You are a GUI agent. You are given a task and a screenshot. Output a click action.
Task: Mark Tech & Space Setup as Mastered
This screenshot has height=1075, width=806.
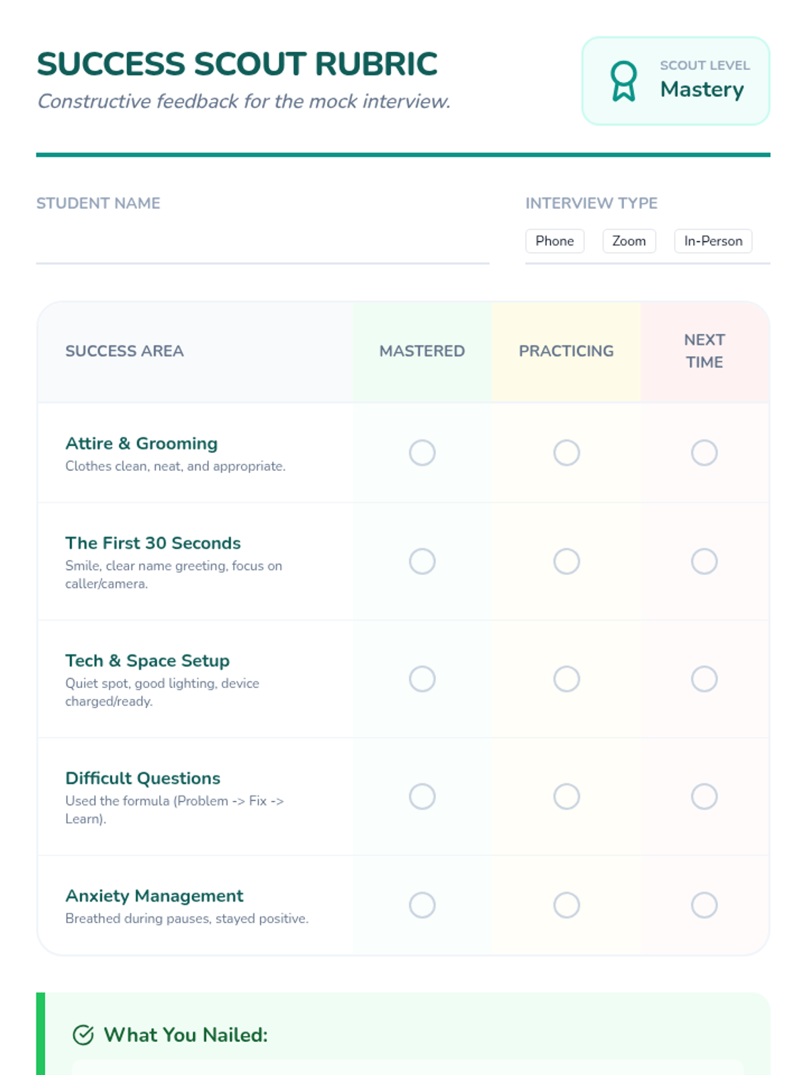(x=422, y=679)
